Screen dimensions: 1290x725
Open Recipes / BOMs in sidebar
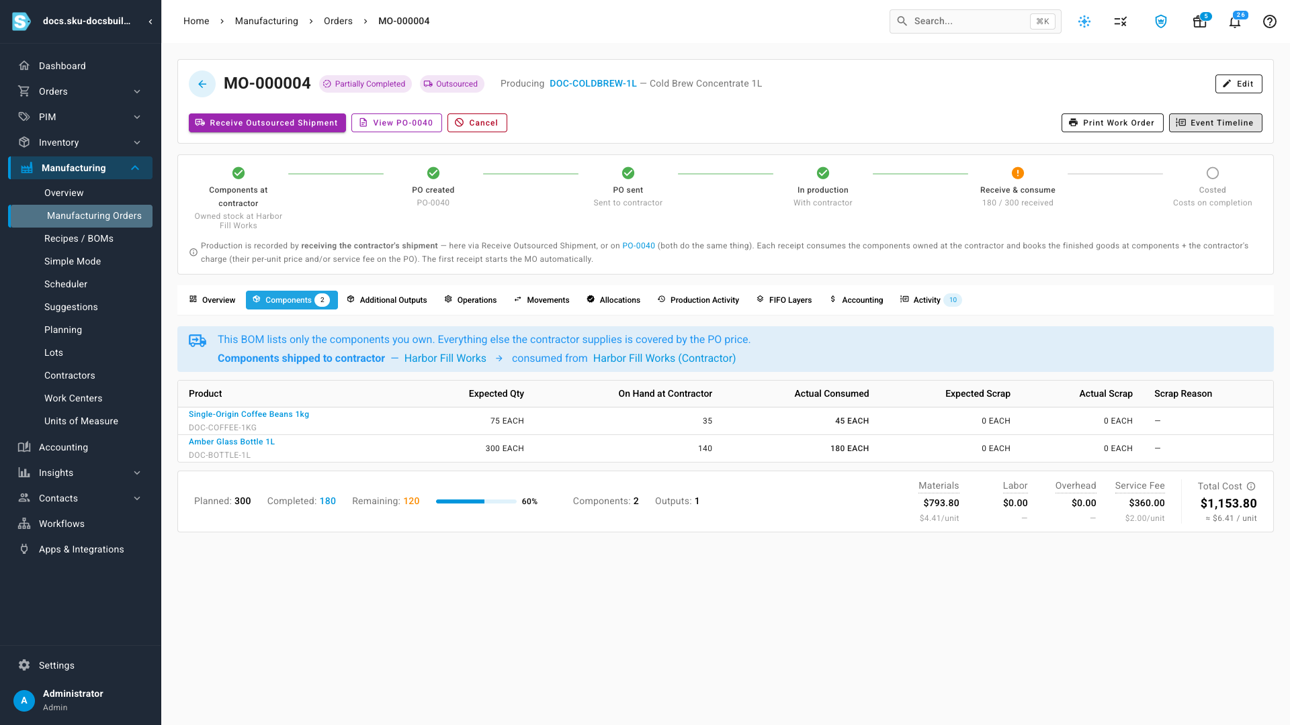click(81, 239)
